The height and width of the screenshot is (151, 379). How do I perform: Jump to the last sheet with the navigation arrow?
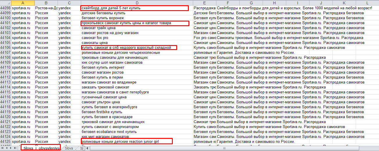[x=16, y=148]
